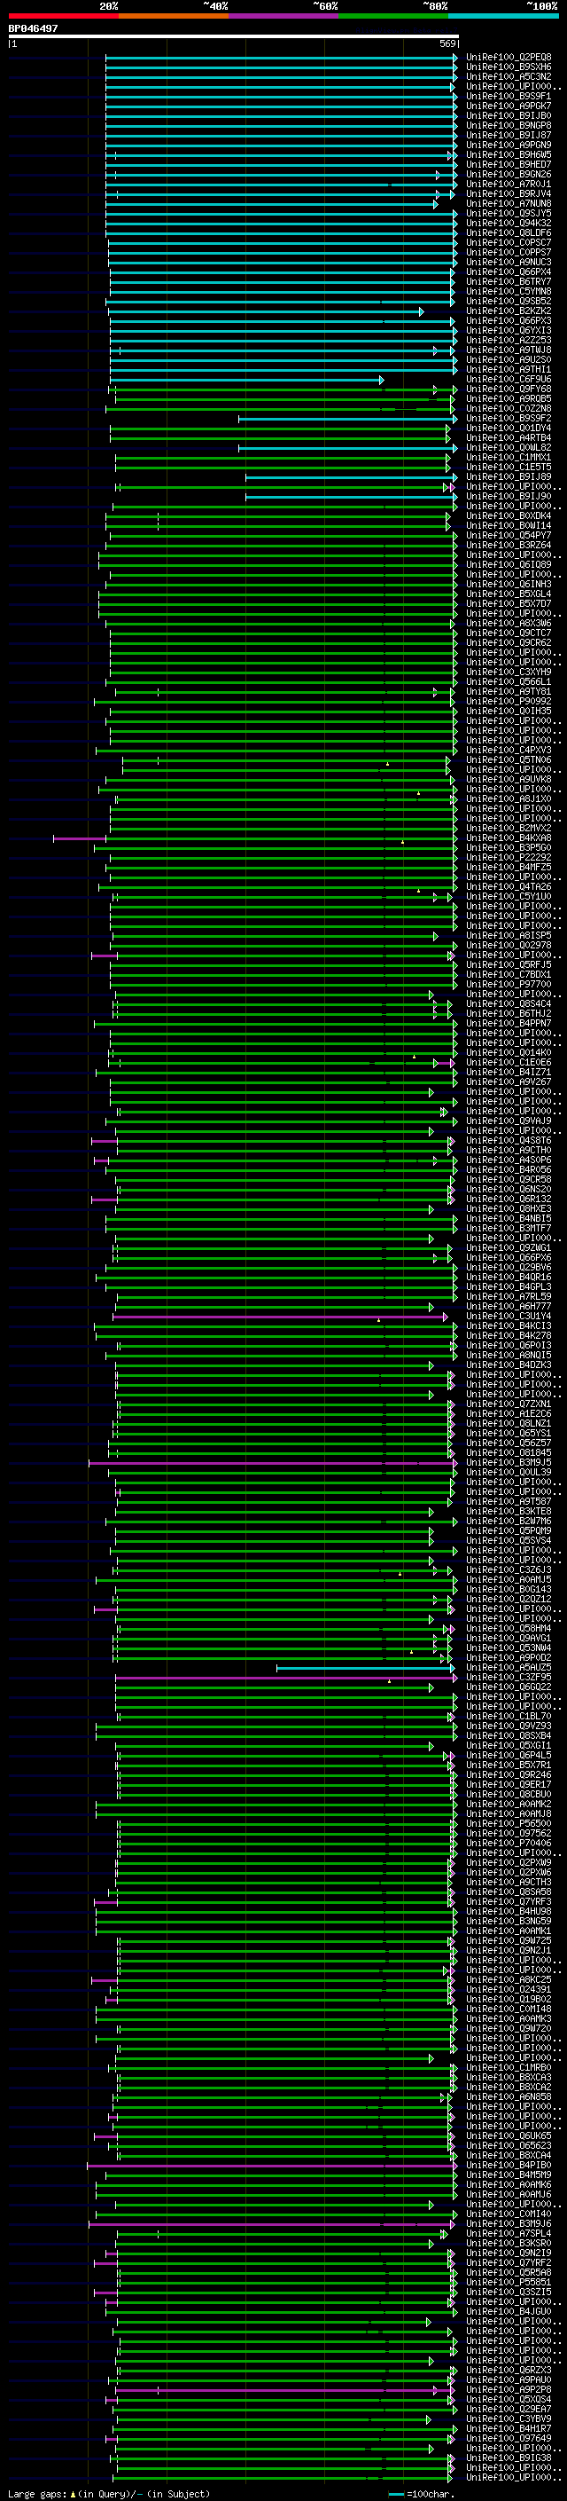Viewport: 567px width, 2501px height.
Task: Click hit label UniRef100_P56500
Action: (x=509, y=1824)
